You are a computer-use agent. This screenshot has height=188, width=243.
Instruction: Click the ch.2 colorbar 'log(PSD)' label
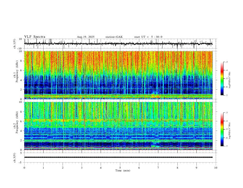[230, 131]
